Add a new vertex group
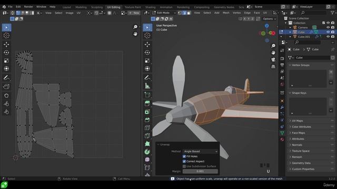 331,72
